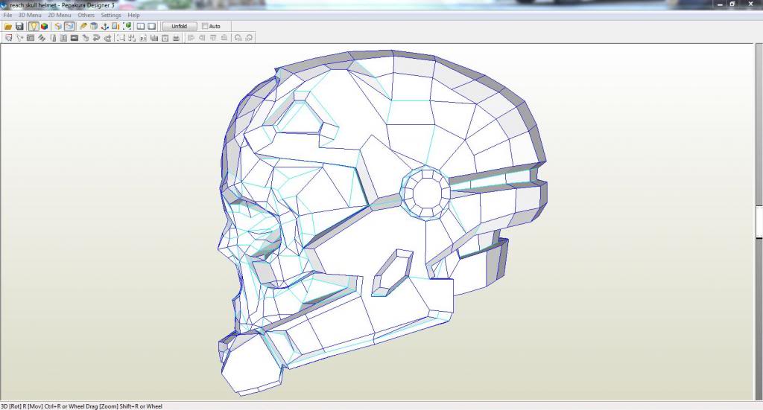Click the text input icon
This screenshot has width=763, height=410.
point(143,38)
